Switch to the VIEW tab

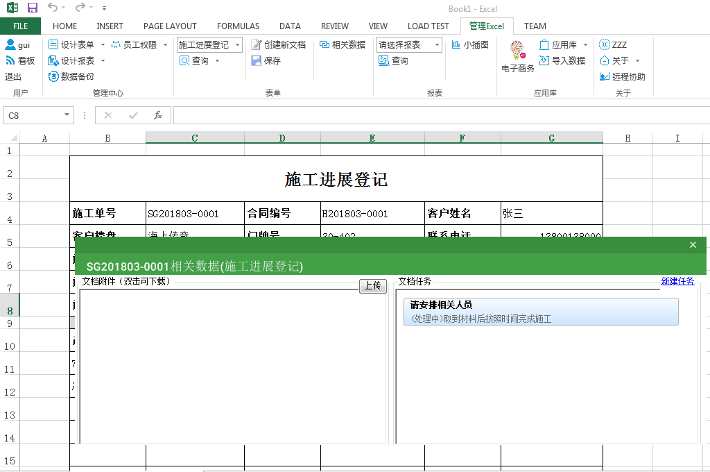(378, 26)
